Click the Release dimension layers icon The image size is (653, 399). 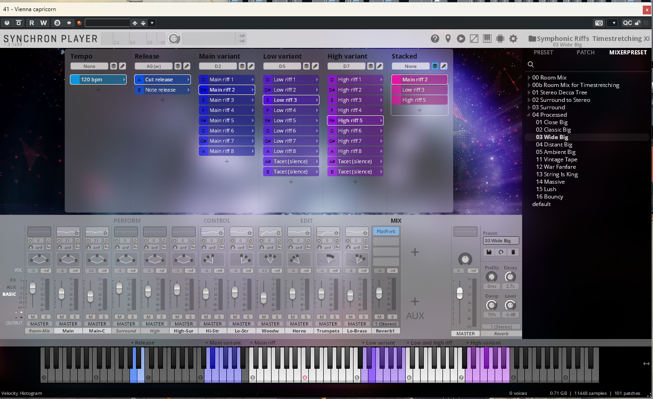178,66
